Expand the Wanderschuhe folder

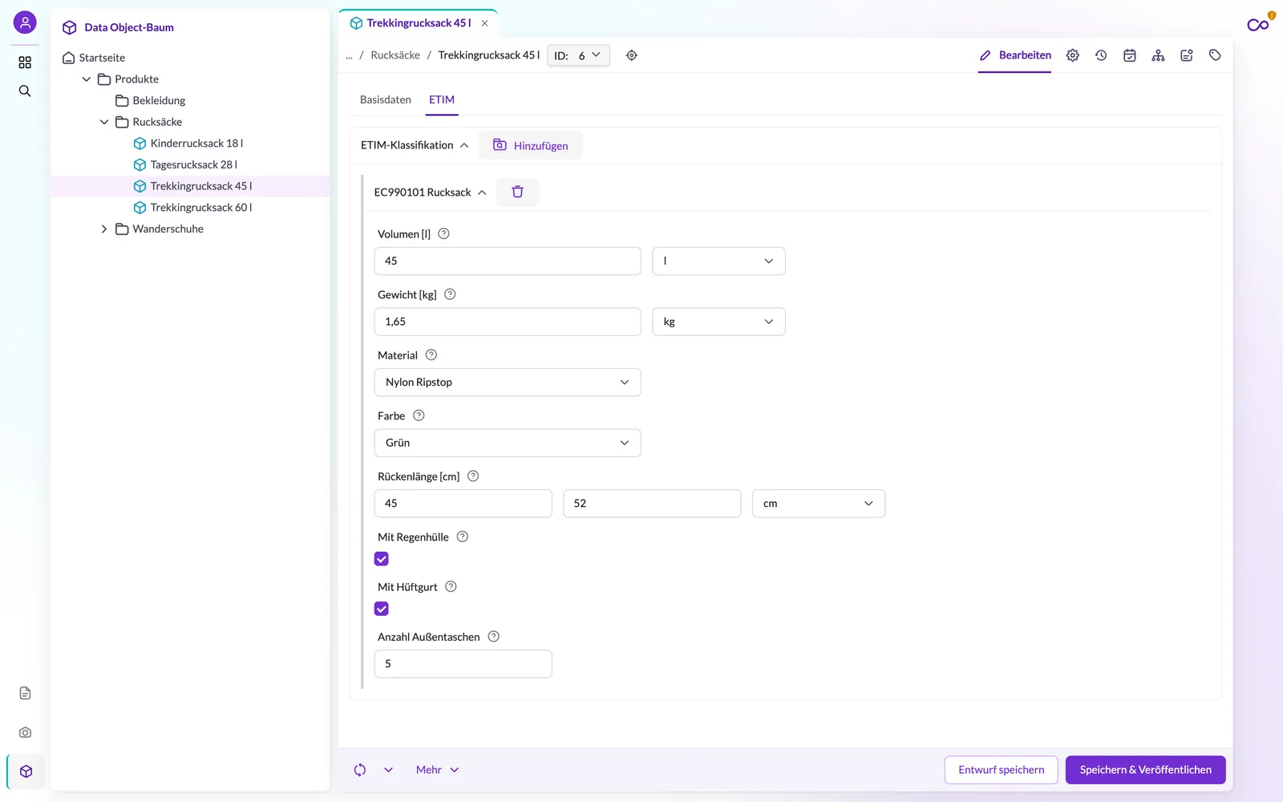[104, 229]
